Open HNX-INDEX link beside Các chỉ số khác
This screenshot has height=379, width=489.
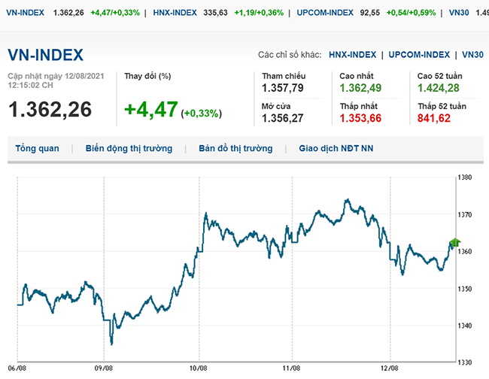tap(354, 55)
